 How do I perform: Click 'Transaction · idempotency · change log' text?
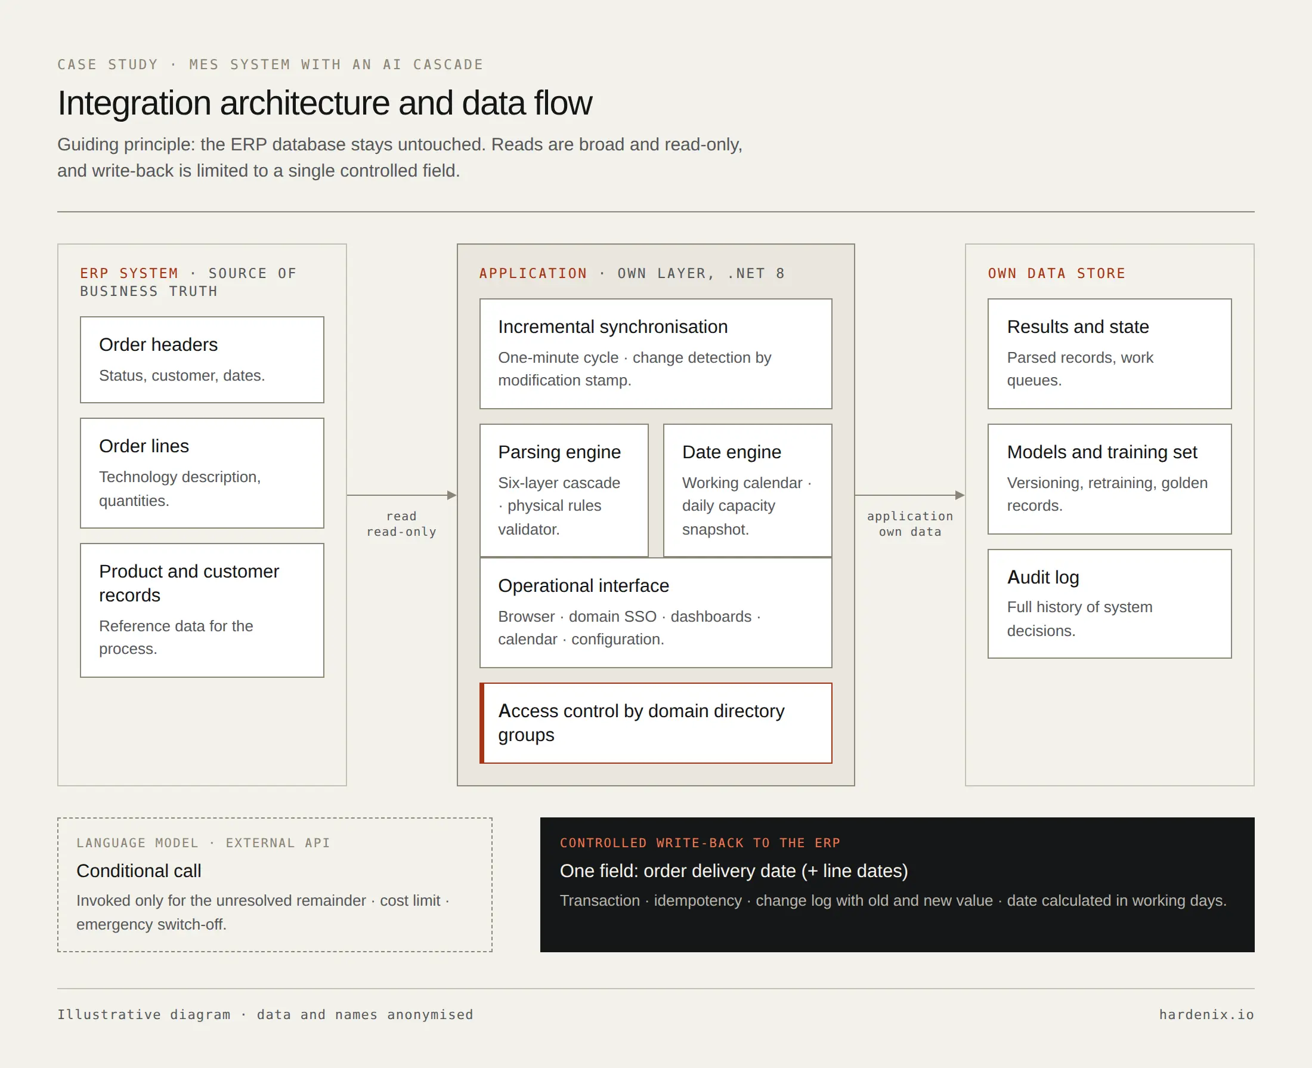point(893,901)
